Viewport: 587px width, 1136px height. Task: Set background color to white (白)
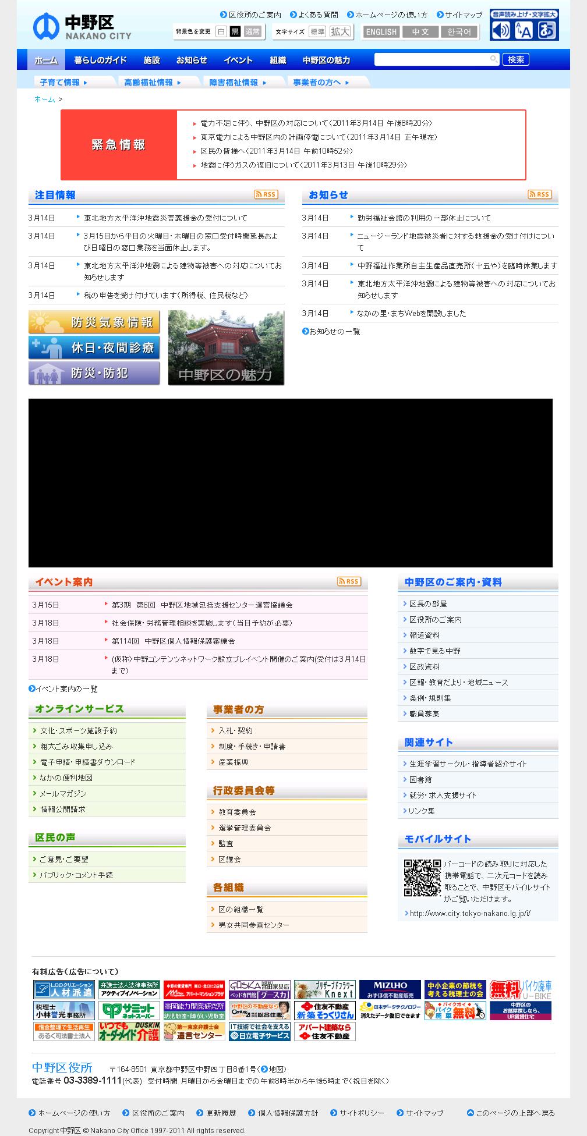221,31
